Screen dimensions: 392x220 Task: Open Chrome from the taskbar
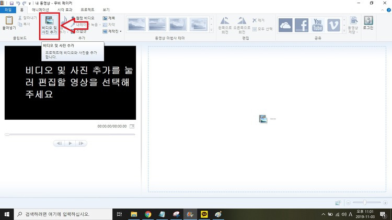click(x=148, y=214)
